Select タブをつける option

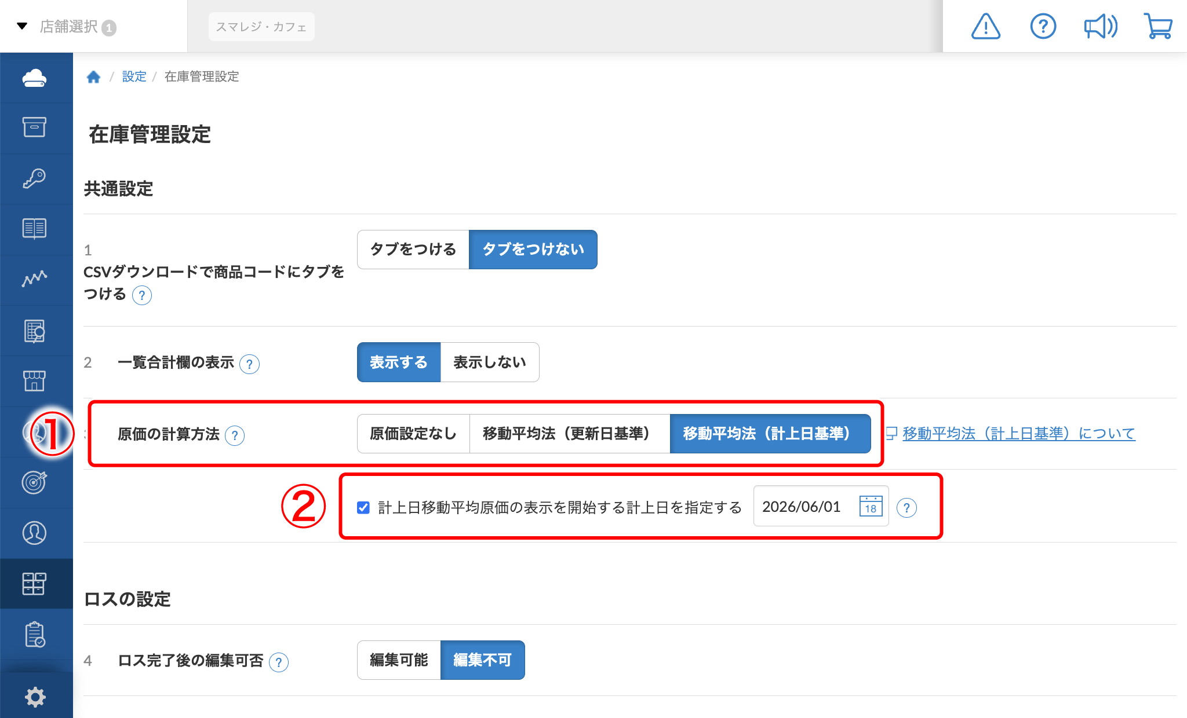413,250
